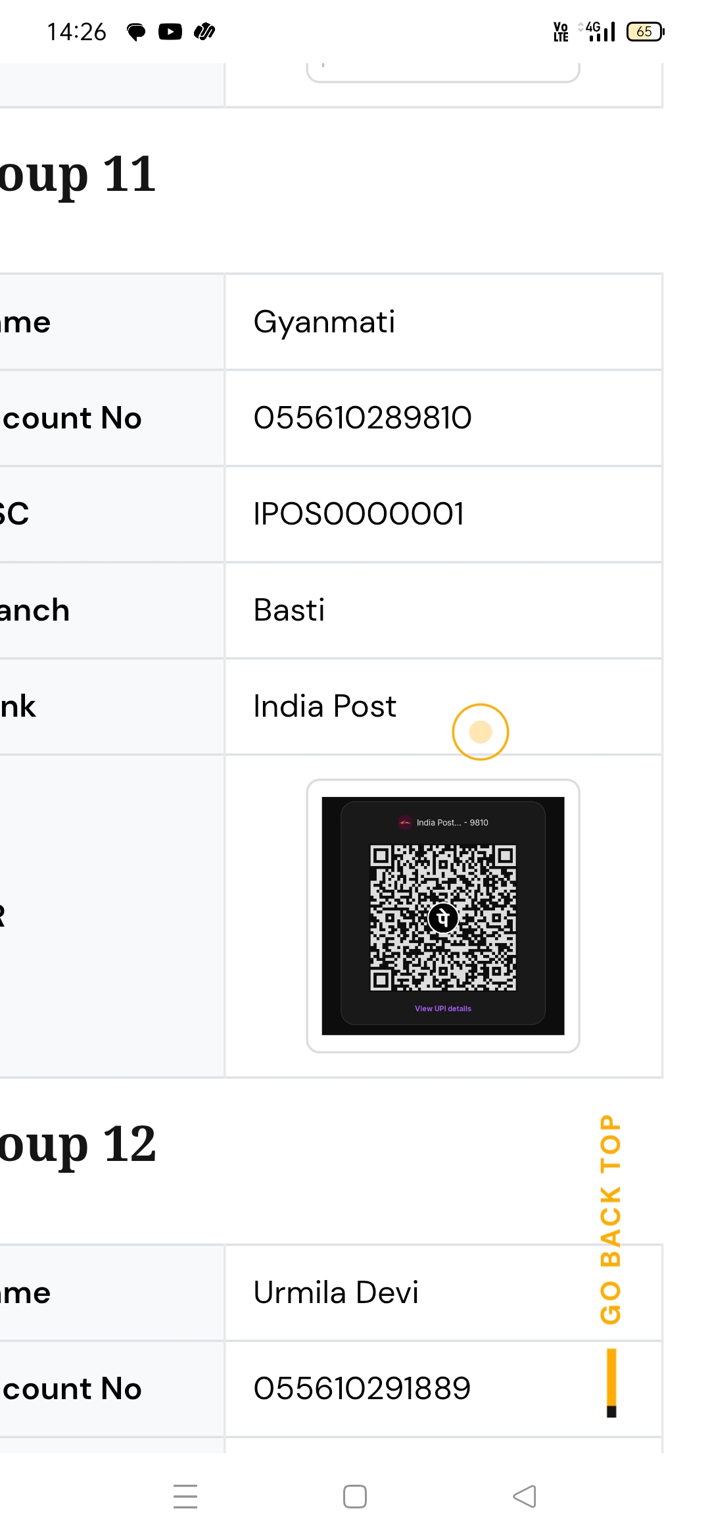The width and height of the screenshot is (710, 1540).
Task: Tap the chat bubble notification icon
Action: (x=136, y=32)
